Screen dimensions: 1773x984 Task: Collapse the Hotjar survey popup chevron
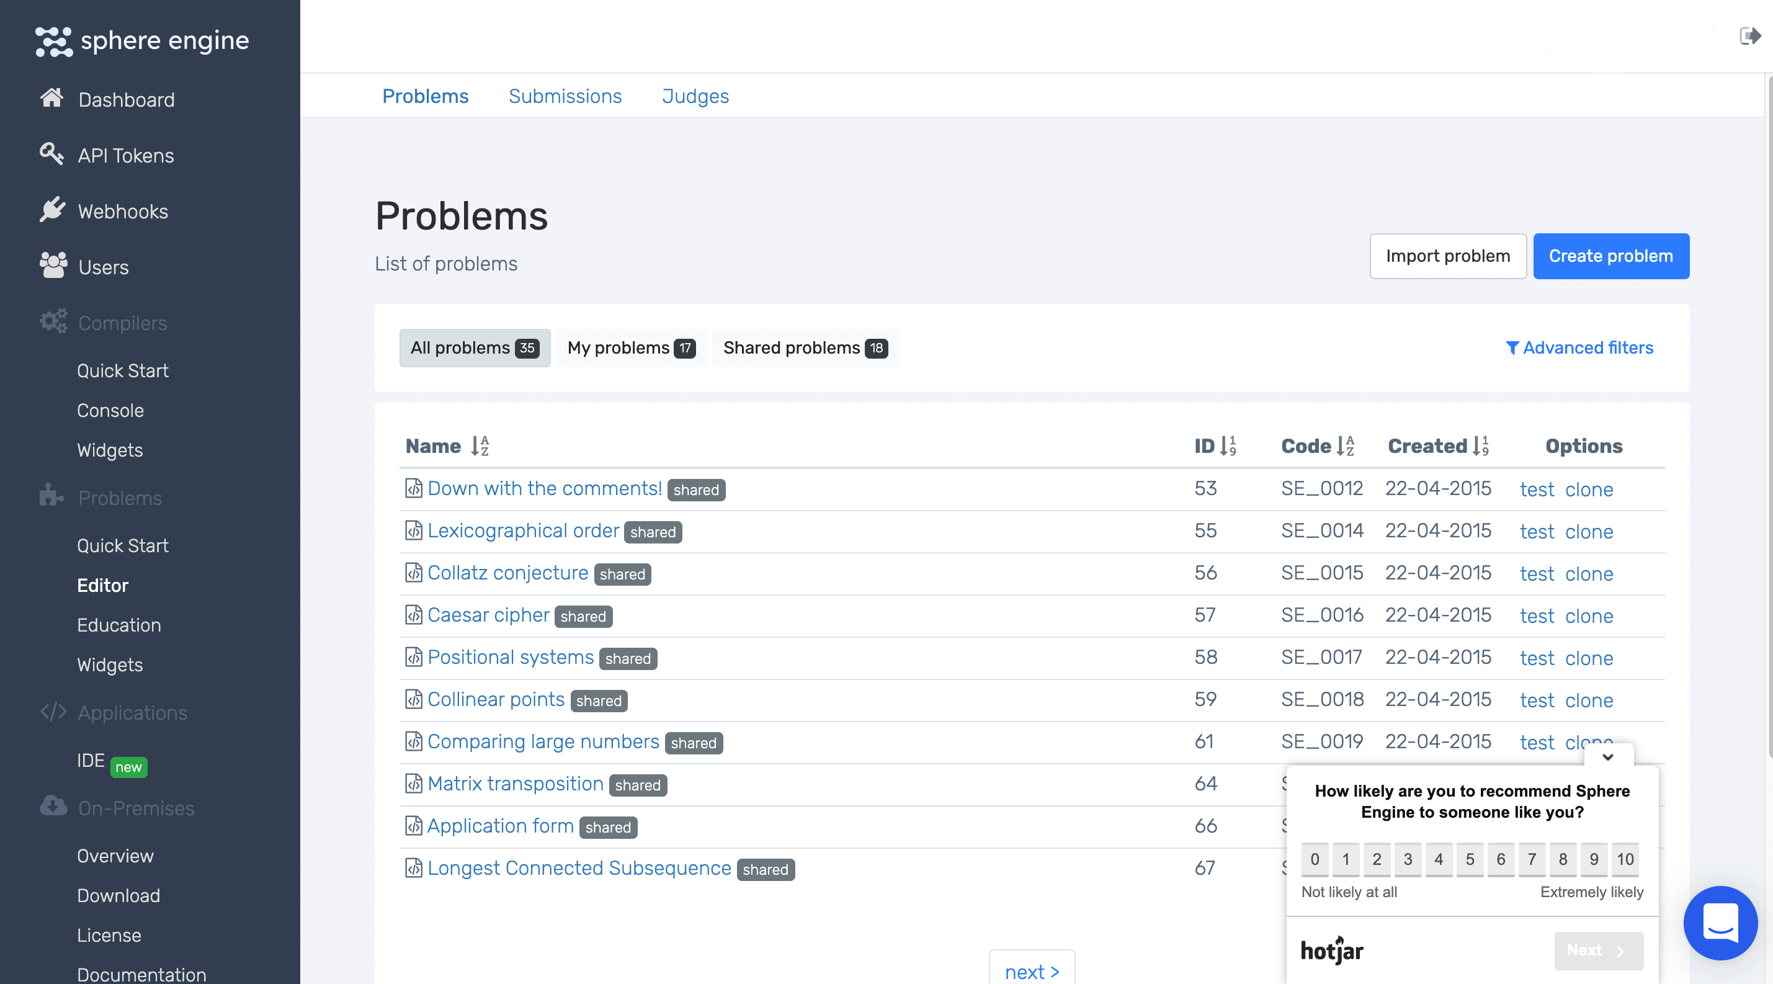click(1608, 757)
